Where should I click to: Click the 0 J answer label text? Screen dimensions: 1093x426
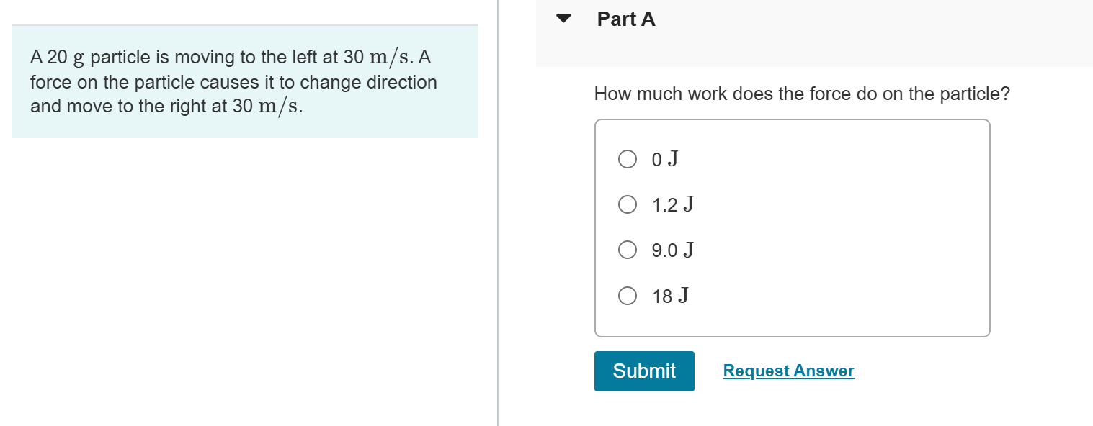point(664,159)
